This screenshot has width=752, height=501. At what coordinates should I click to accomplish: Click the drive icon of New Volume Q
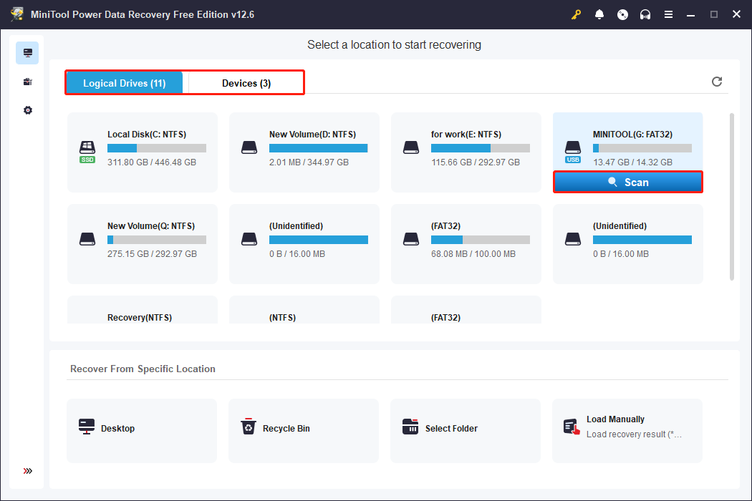(x=87, y=239)
